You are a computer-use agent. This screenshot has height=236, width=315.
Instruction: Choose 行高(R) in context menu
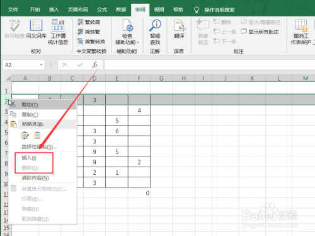point(42,199)
